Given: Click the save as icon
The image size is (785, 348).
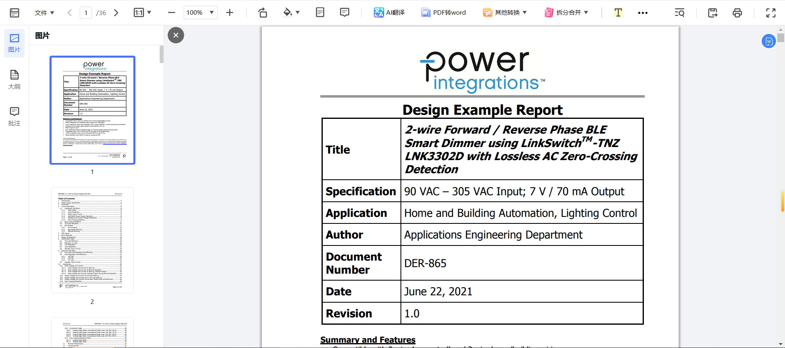Looking at the screenshot, I should [x=713, y=13].
